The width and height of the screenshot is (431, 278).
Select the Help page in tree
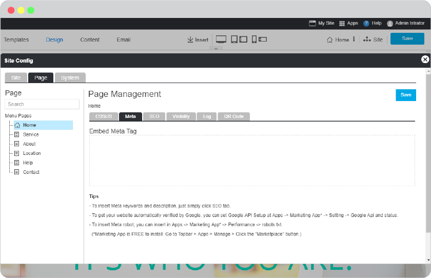point(24,163)
